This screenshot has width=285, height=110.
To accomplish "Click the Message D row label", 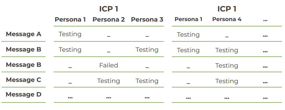I will [24, 94].
